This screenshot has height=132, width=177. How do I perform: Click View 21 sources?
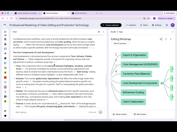tap(120, 43)
